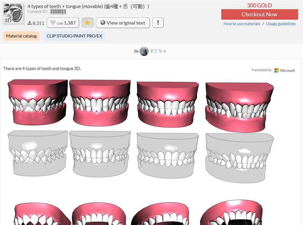The width and height of the screenshot is (303, 225).
Task: Like this material with the heart button
Action: click(x=63, y=23)
